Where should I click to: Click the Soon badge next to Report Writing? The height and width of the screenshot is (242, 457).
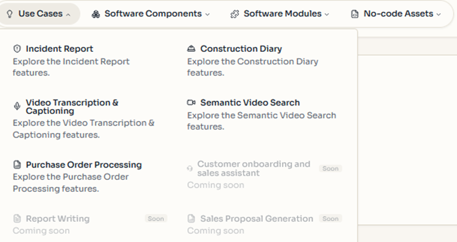coord(156,219)
